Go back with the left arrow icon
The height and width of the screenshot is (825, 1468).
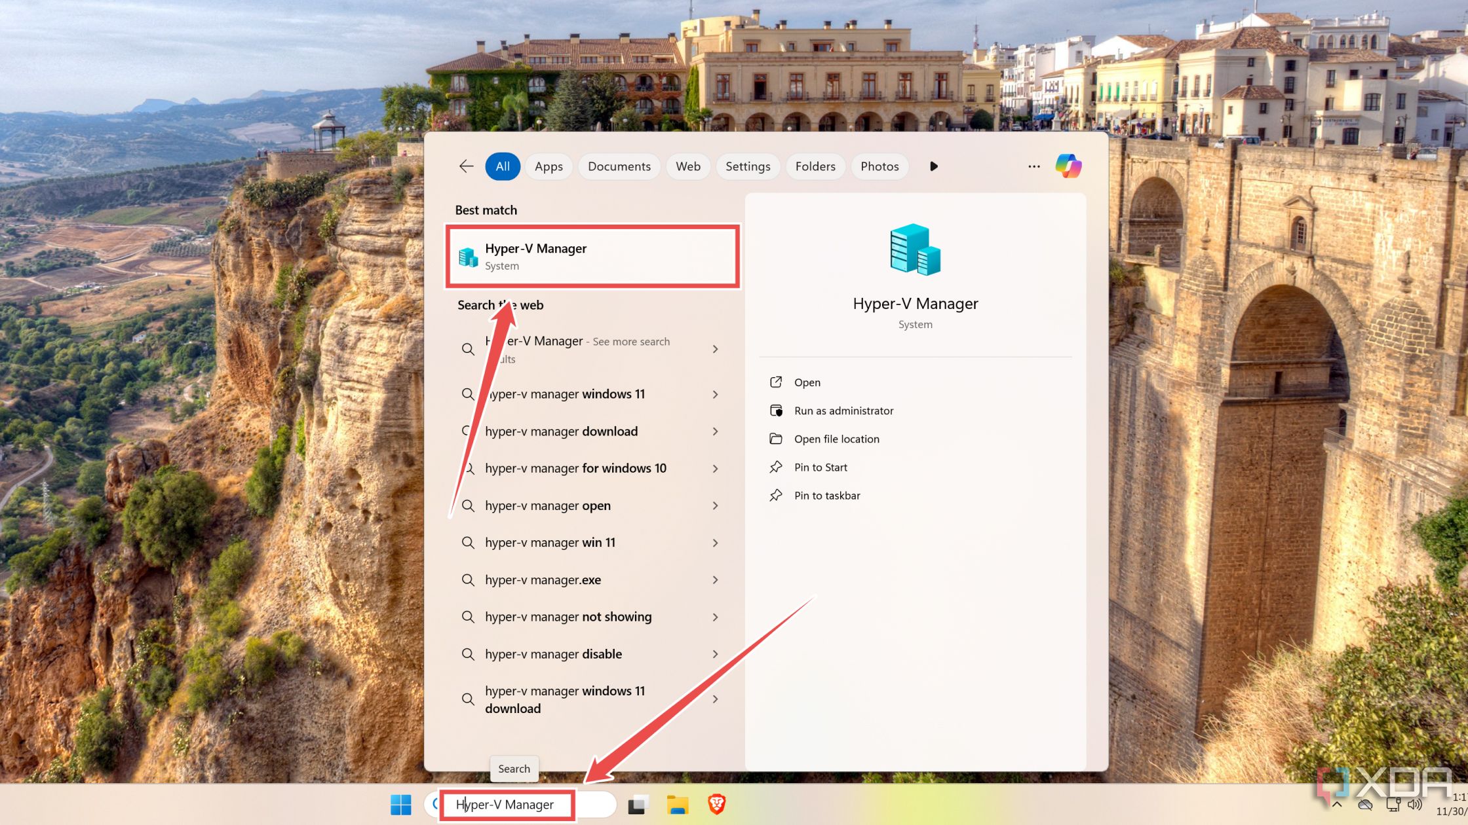point(466,166)
